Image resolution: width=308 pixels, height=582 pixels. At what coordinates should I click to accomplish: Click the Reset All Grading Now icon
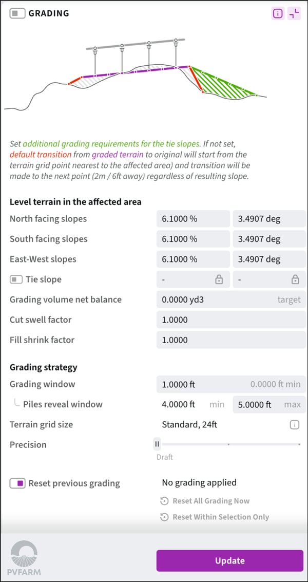pos(164,501)
